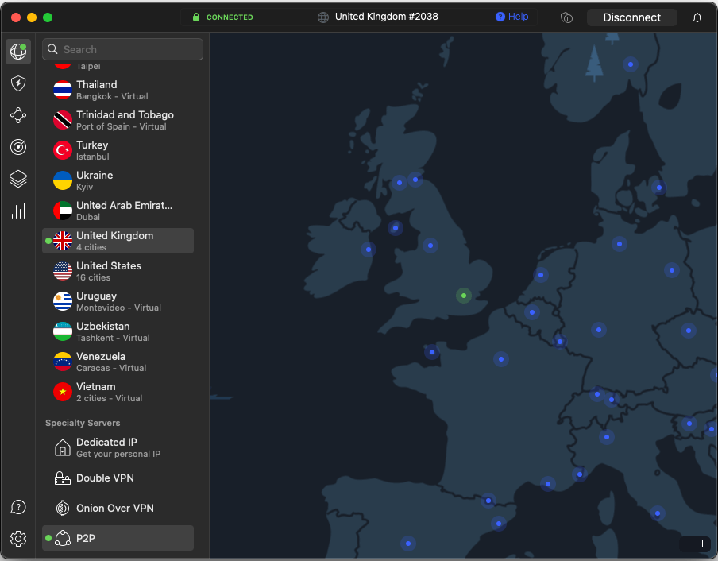This screenshot has height=561, width=718.
Task: Open Threat Protection shield icon in sidebar
Action: point(18,83)
